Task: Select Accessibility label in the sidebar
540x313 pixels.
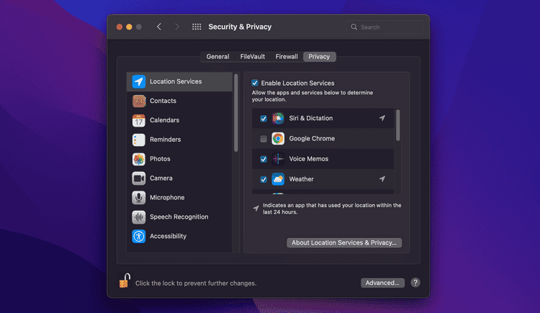Action: tap(168, 236)
